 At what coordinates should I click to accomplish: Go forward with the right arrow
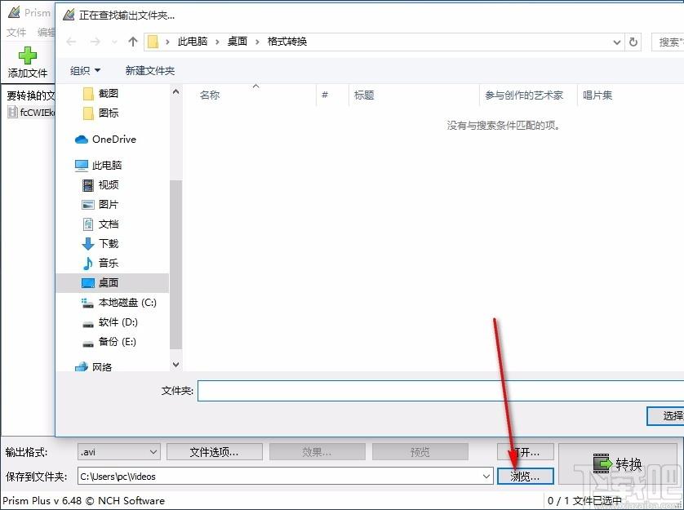[95, 42]
